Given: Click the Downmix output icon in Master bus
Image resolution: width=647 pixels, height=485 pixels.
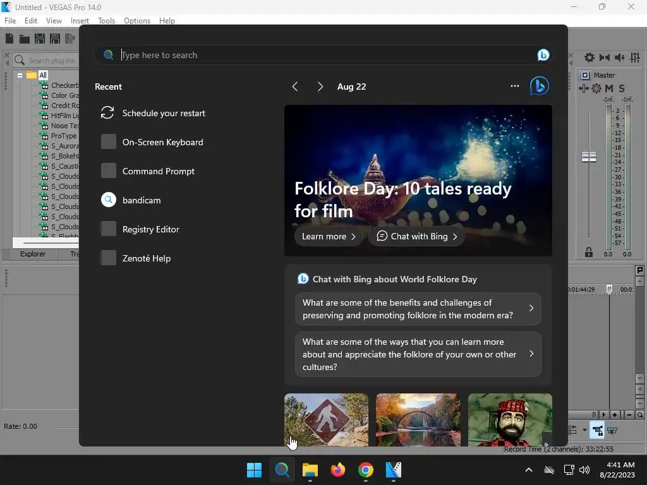Looking at the screenshot, I should (x=605, y=57).
